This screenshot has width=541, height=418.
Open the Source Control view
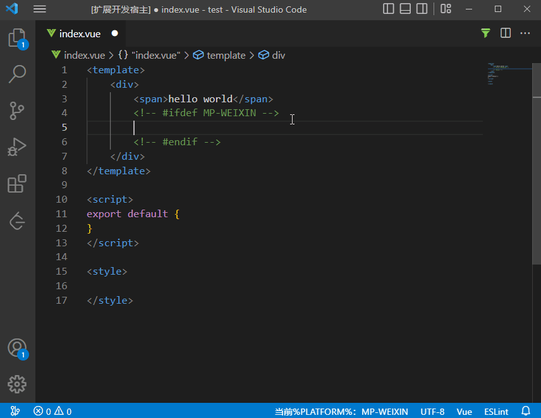pos(17,110)
